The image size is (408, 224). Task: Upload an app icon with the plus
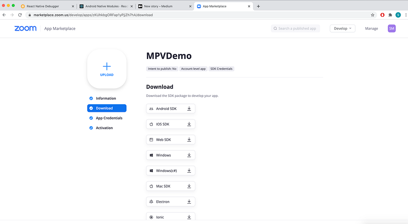coord(106,69)
